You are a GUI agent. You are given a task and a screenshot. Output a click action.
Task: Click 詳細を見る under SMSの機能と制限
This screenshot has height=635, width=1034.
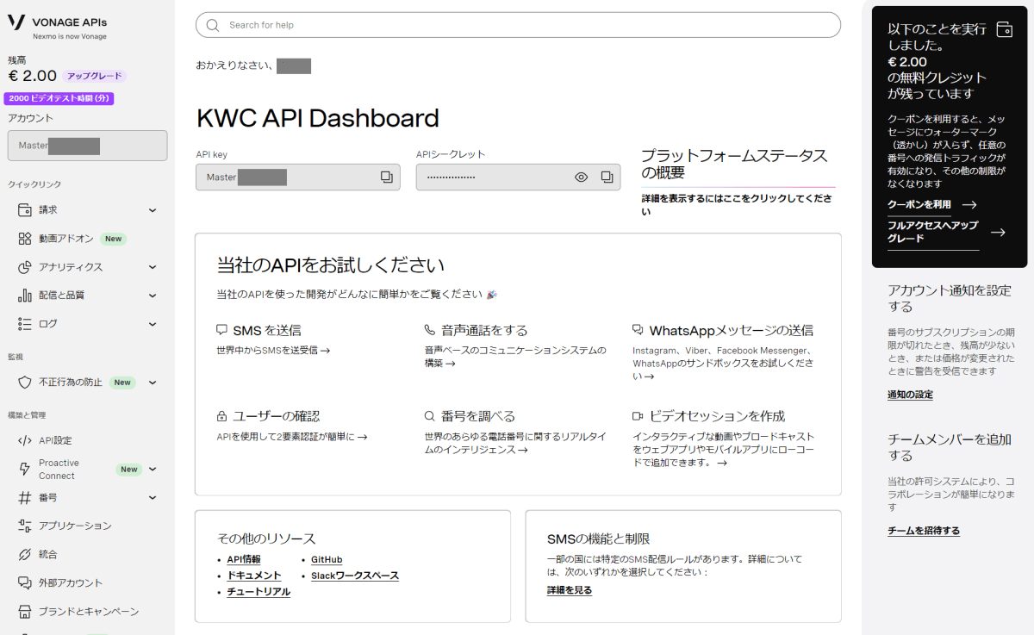point(570,590)
